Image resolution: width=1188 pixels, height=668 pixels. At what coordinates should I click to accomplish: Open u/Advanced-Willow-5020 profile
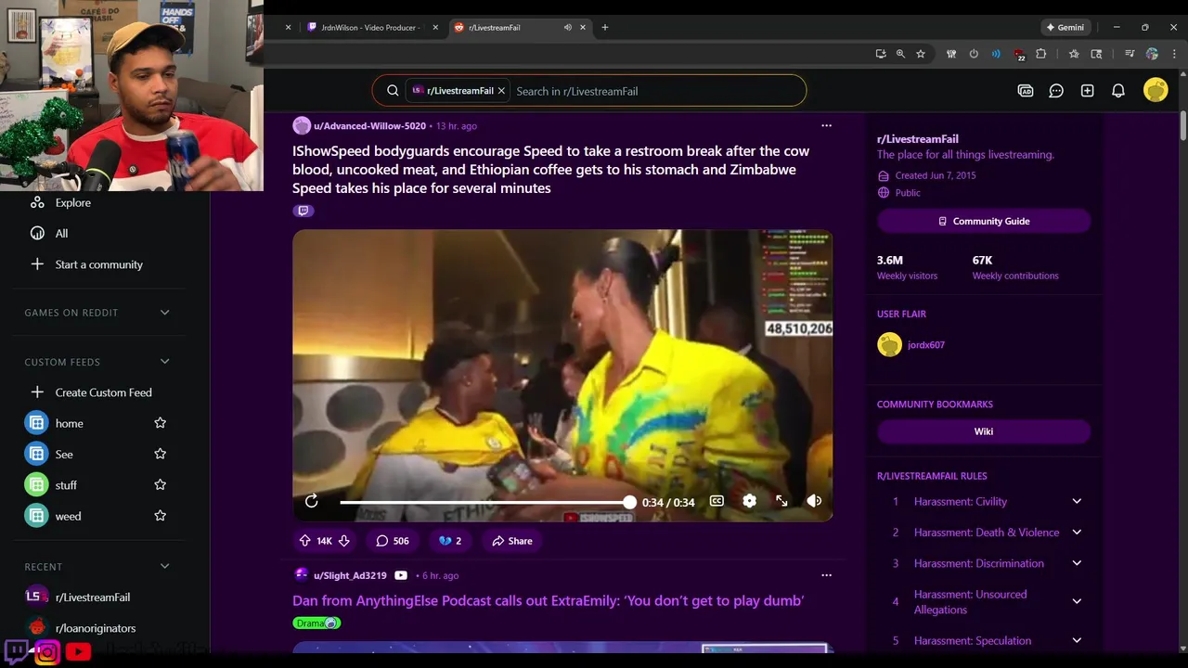tap(369, 126)
